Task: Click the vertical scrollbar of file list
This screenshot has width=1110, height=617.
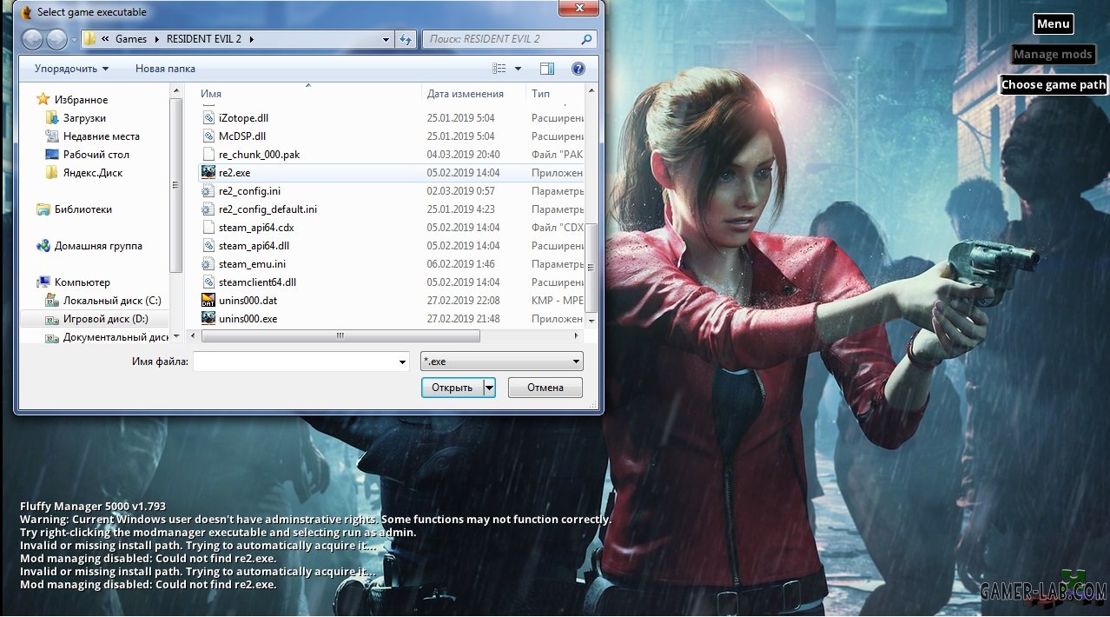Action: click(591, 205)
